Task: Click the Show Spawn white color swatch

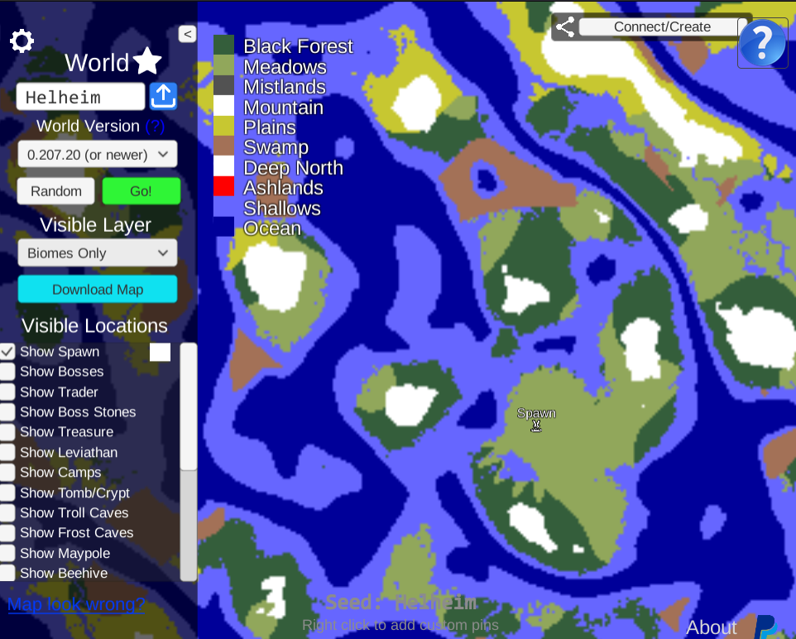Action: (160, 352)
